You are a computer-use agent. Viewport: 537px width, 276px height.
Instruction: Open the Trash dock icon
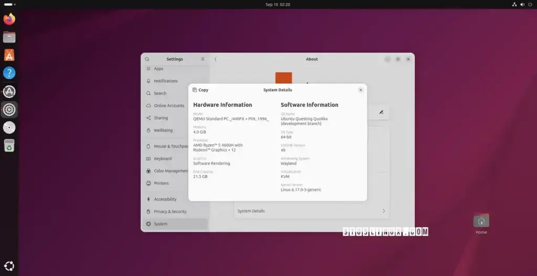[x=9, y=146]
